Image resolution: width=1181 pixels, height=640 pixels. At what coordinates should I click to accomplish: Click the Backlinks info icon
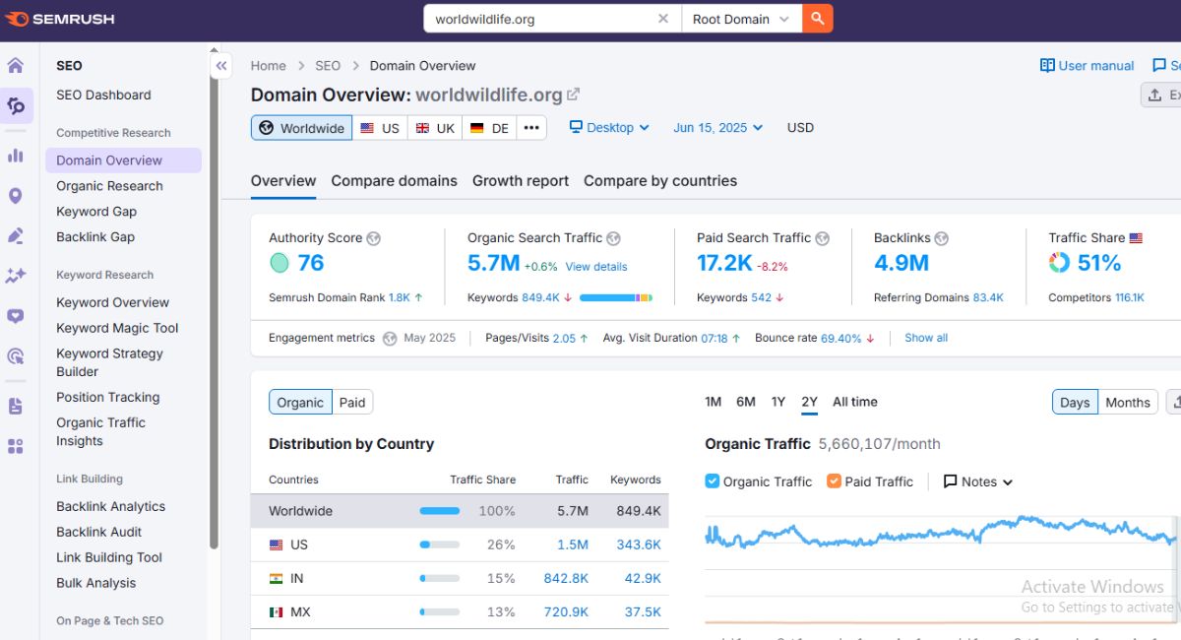click(941, 238)
